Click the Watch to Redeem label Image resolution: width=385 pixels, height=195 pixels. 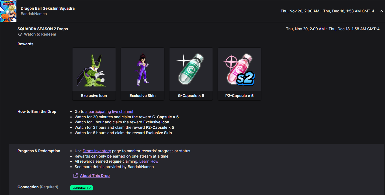pyautogui.click(x=40, y=34)
